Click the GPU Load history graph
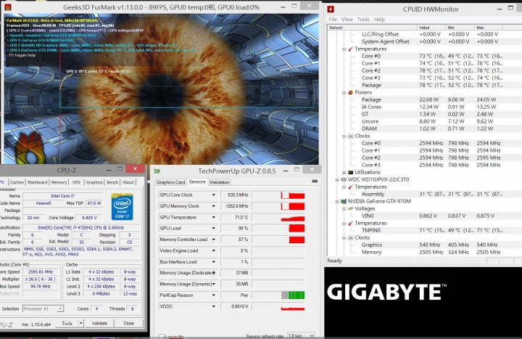 click(278, 229)
